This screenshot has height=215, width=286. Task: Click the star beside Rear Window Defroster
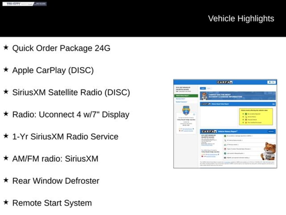tap(6, 180)
